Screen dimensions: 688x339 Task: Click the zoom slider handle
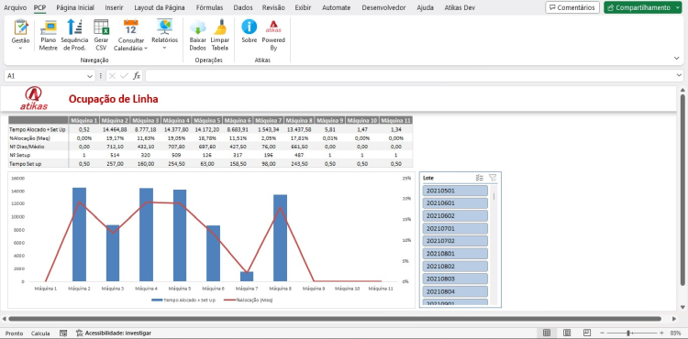click(628, 333)
